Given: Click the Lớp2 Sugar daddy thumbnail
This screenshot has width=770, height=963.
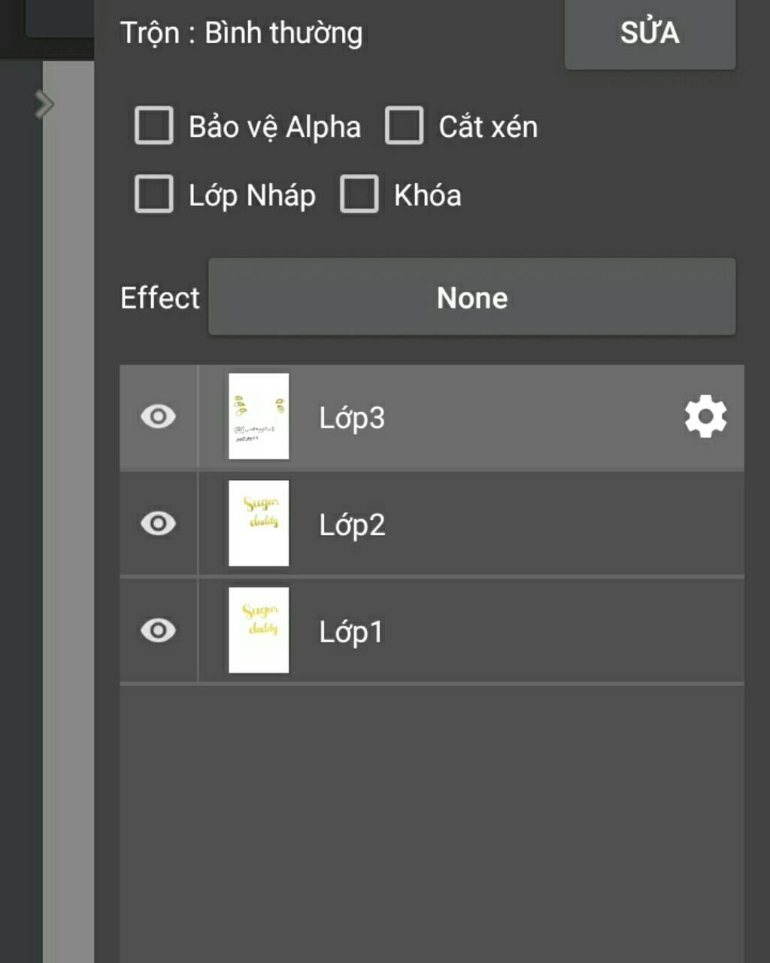Looking at the screenshot, I should [259, 523].
